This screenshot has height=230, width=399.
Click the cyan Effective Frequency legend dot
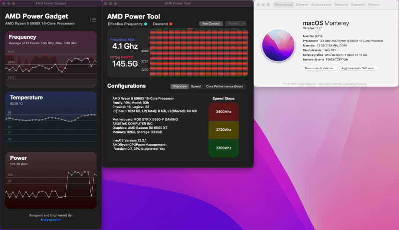pos(146,24)
